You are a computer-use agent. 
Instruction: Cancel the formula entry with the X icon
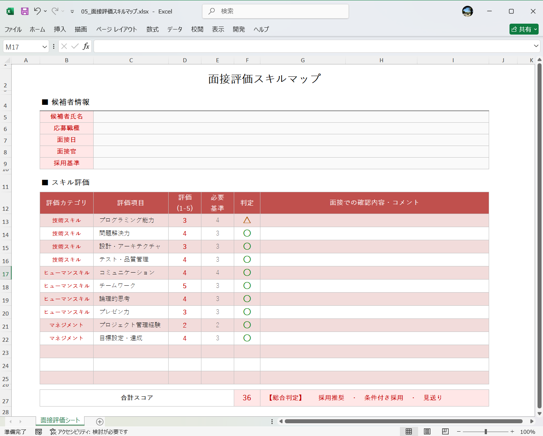64,46
